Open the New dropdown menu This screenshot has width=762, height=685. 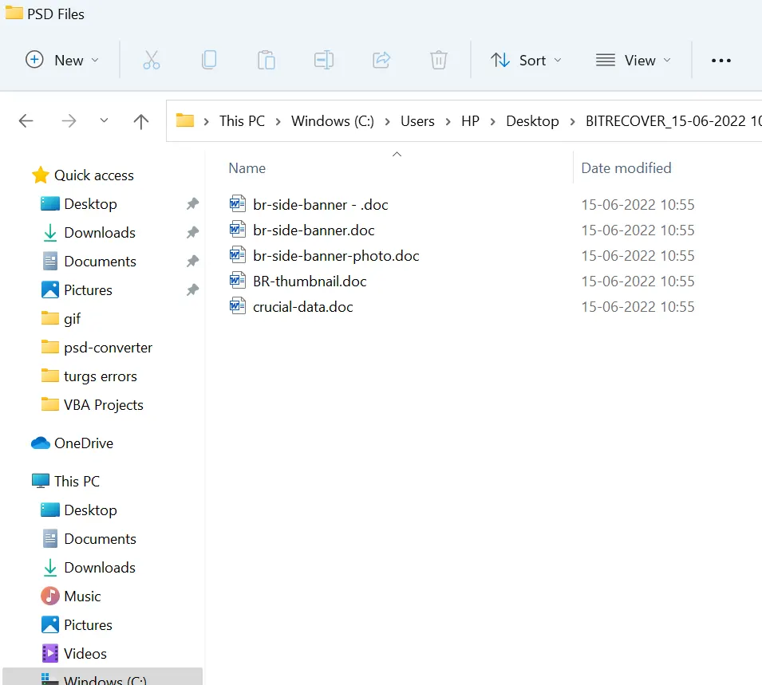click(x=63, y=60)
